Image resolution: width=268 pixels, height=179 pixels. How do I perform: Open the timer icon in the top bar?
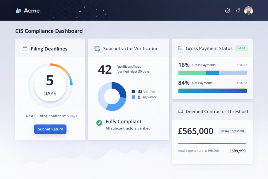[x=227, y=11]
